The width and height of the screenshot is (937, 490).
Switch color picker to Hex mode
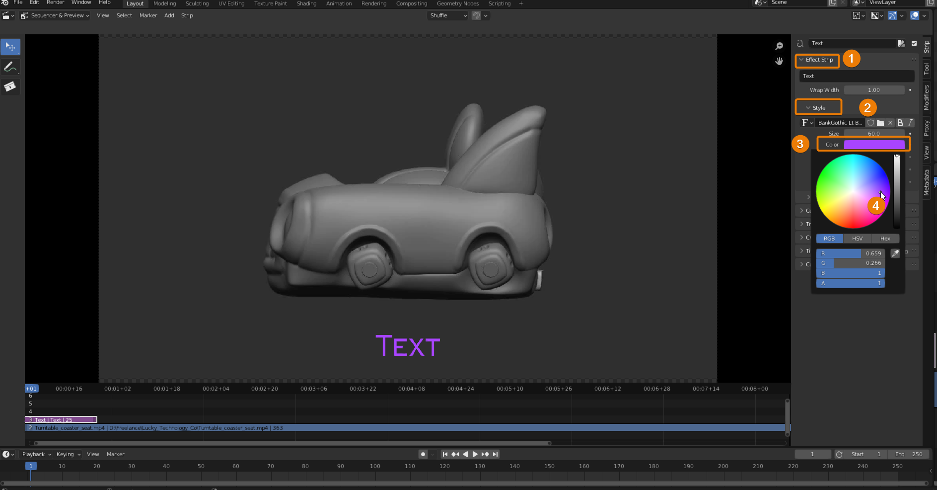tap(885, 239)
